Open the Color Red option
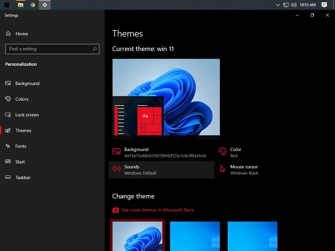 click(x=235, y=152)
